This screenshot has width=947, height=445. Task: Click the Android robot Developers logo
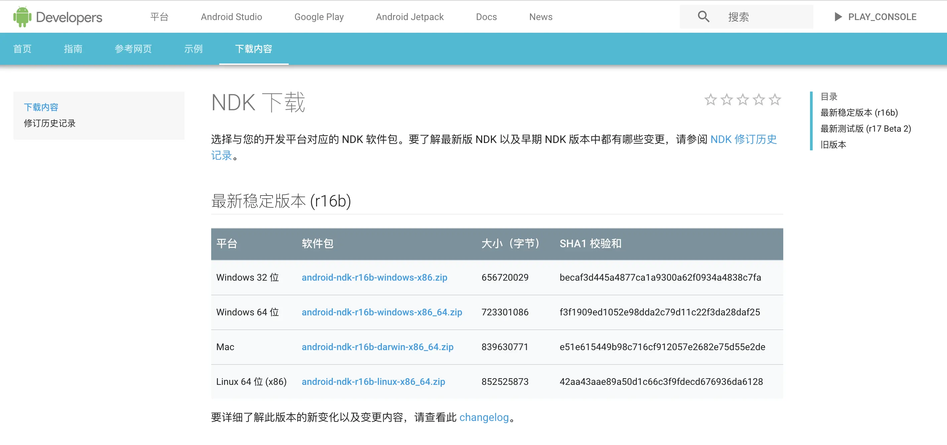[58, 17]
